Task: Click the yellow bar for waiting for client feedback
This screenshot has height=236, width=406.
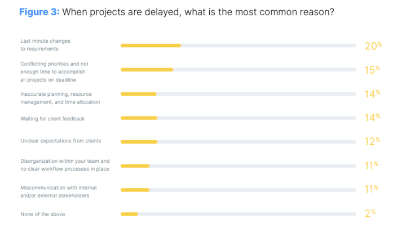Action: (x=139, y=118)
